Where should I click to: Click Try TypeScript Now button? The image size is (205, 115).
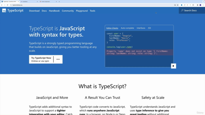click(41, 59)
